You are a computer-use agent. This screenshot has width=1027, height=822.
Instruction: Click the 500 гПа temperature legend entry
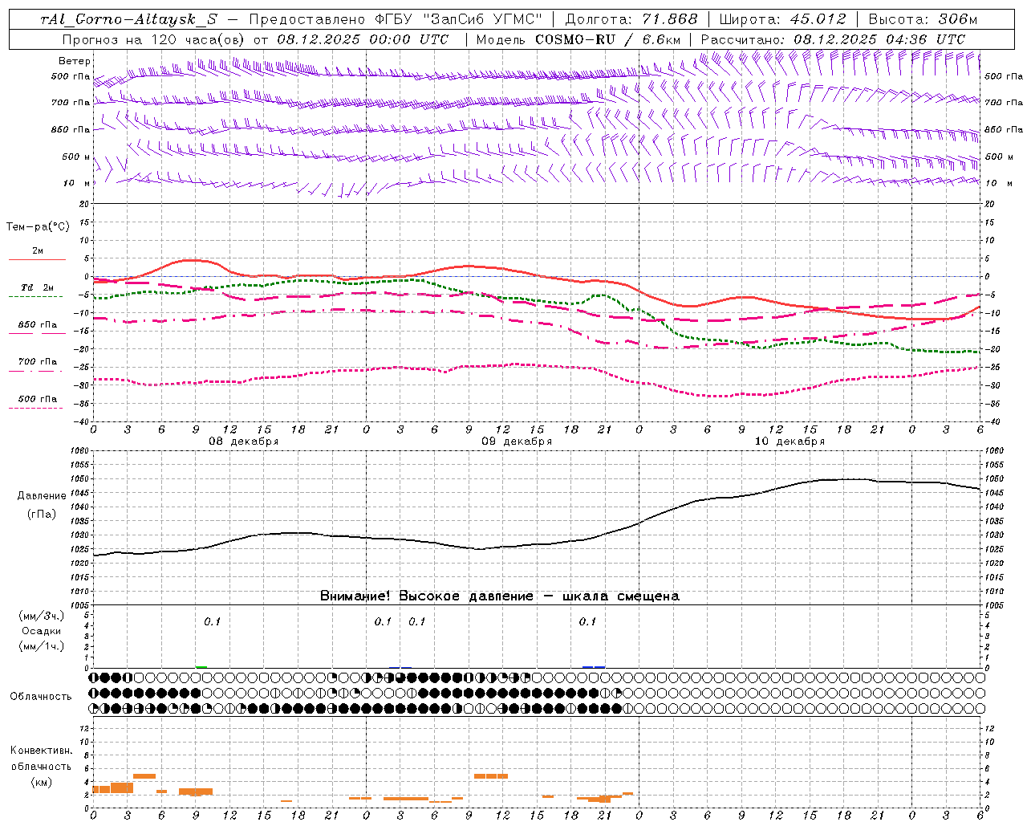(x=38, y=399)
